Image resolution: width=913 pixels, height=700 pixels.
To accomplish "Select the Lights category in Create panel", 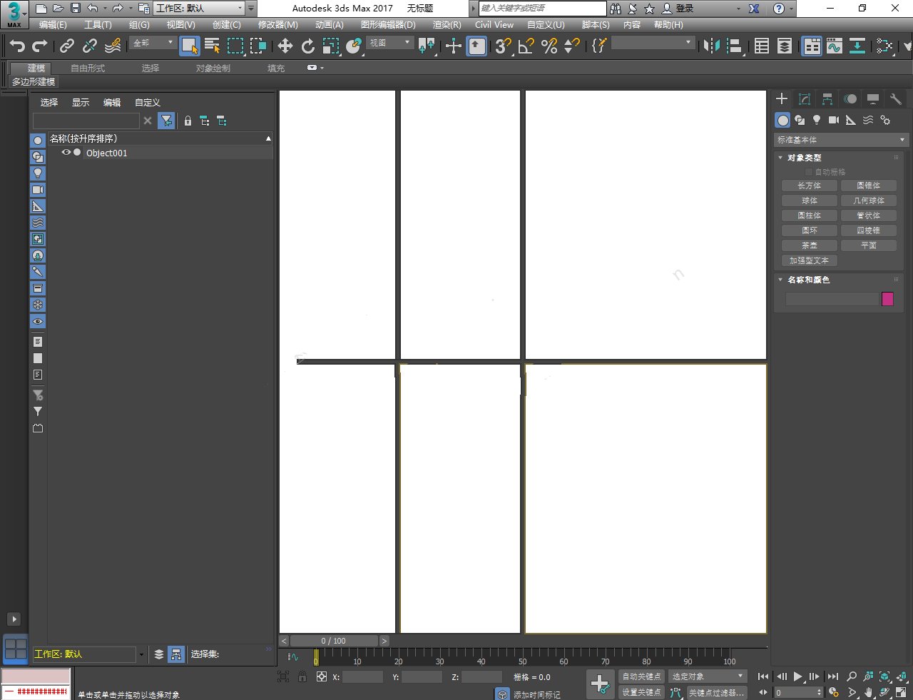I will (817, 121).
